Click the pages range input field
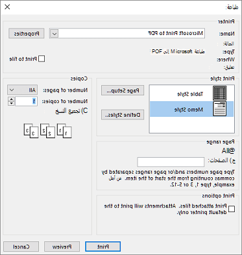The width and height of the screenshot is (242, 255). 171,162
